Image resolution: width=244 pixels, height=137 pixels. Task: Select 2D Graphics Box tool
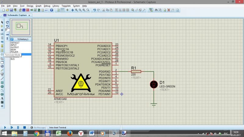(x=2, y=83)
